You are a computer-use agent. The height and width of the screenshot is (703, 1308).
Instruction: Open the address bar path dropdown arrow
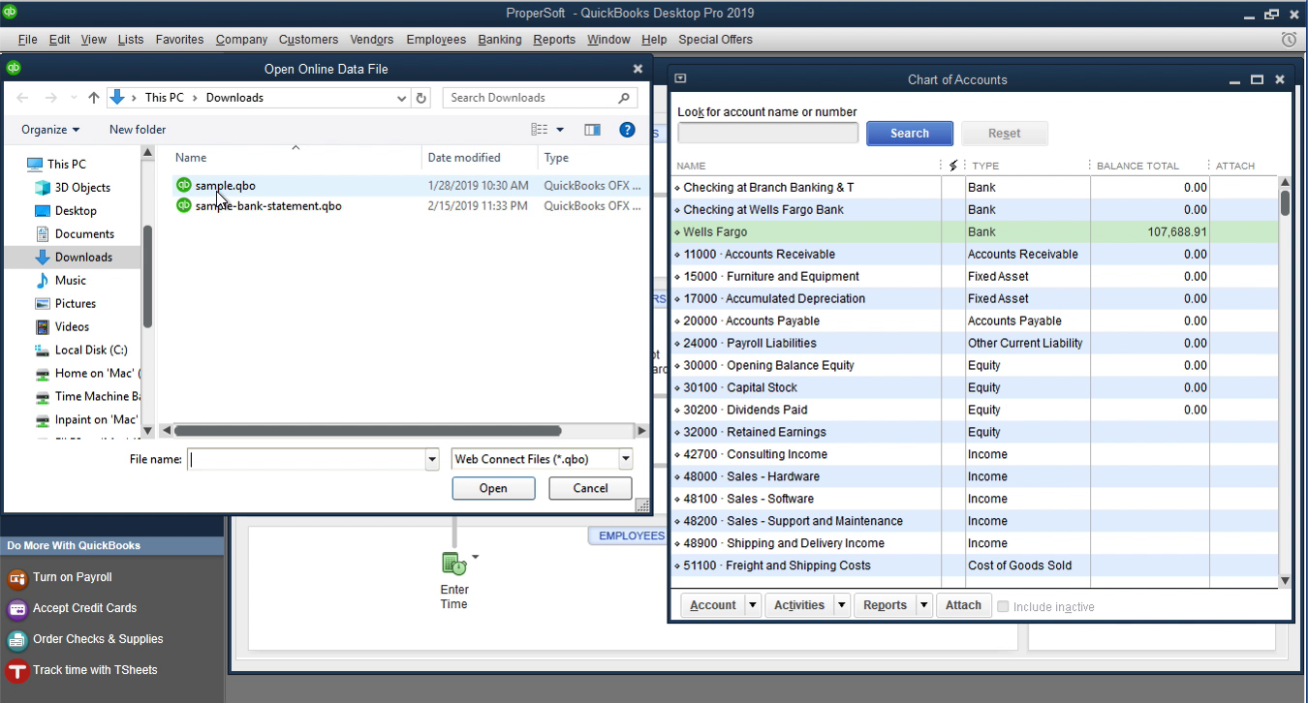402,98
